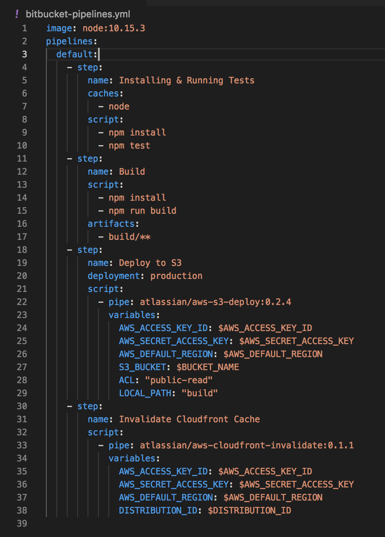Click the caches key on line 6
385x537 pixels.
coord(103,93)
